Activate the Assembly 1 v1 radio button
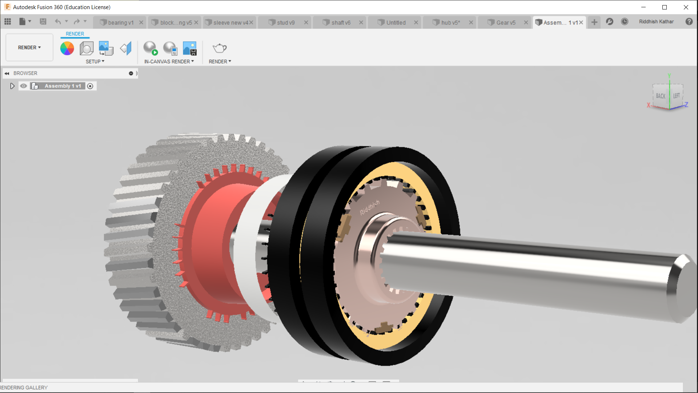The image size is (698, 393). click(x=90, y=86)
